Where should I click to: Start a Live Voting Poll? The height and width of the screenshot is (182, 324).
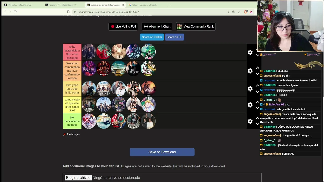[x=123, y=26]
